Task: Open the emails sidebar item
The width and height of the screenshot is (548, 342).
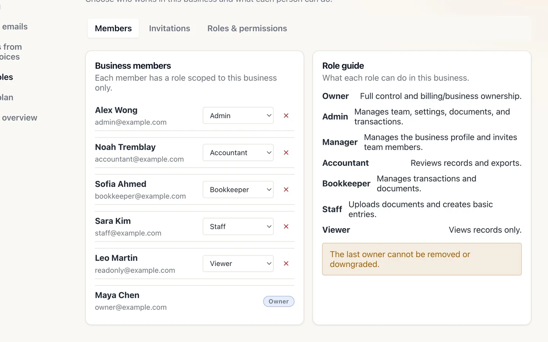Action: pyautogui.click(x=14, y=27)
